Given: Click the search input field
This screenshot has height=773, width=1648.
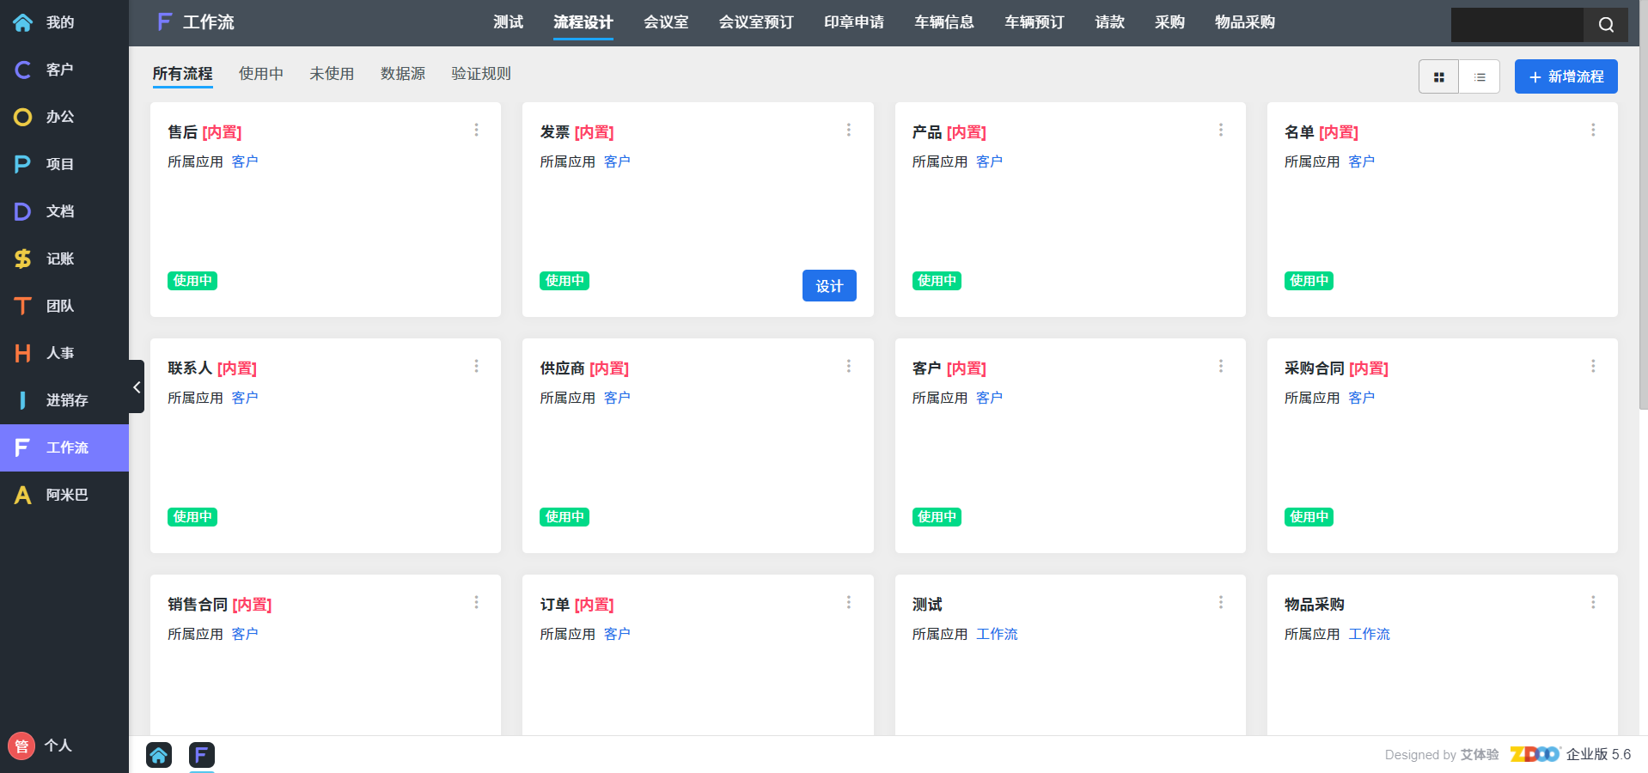Looking at the screenshot, I should click(1517, 25).
